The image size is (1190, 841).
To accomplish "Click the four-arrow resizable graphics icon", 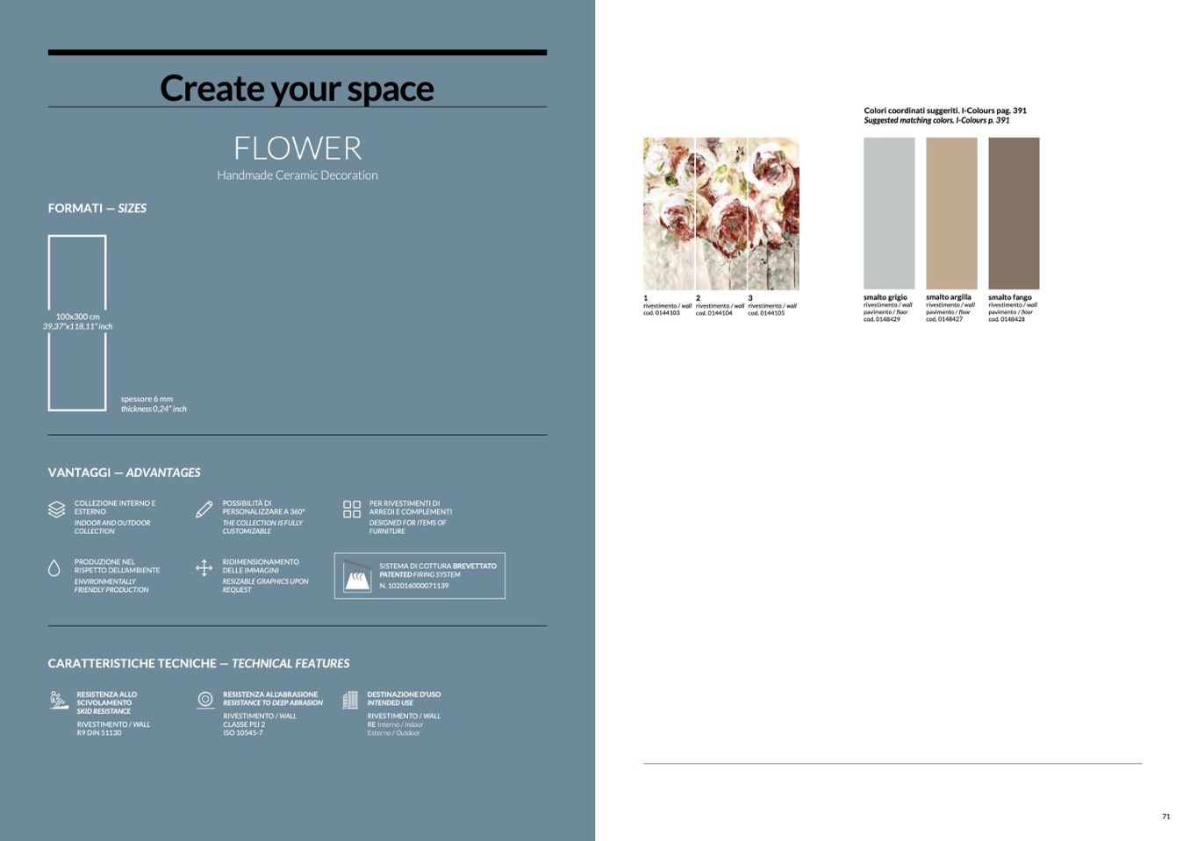I will click(204, 568).
